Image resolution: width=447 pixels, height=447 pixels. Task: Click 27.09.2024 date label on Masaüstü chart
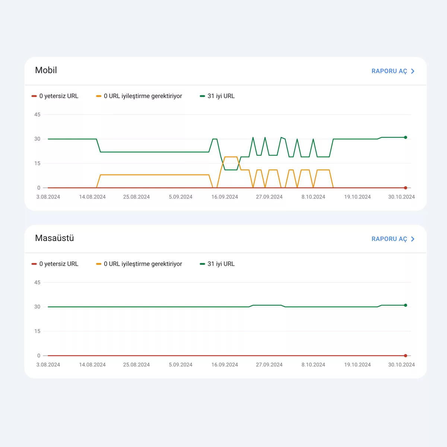[x=269, y=365]
